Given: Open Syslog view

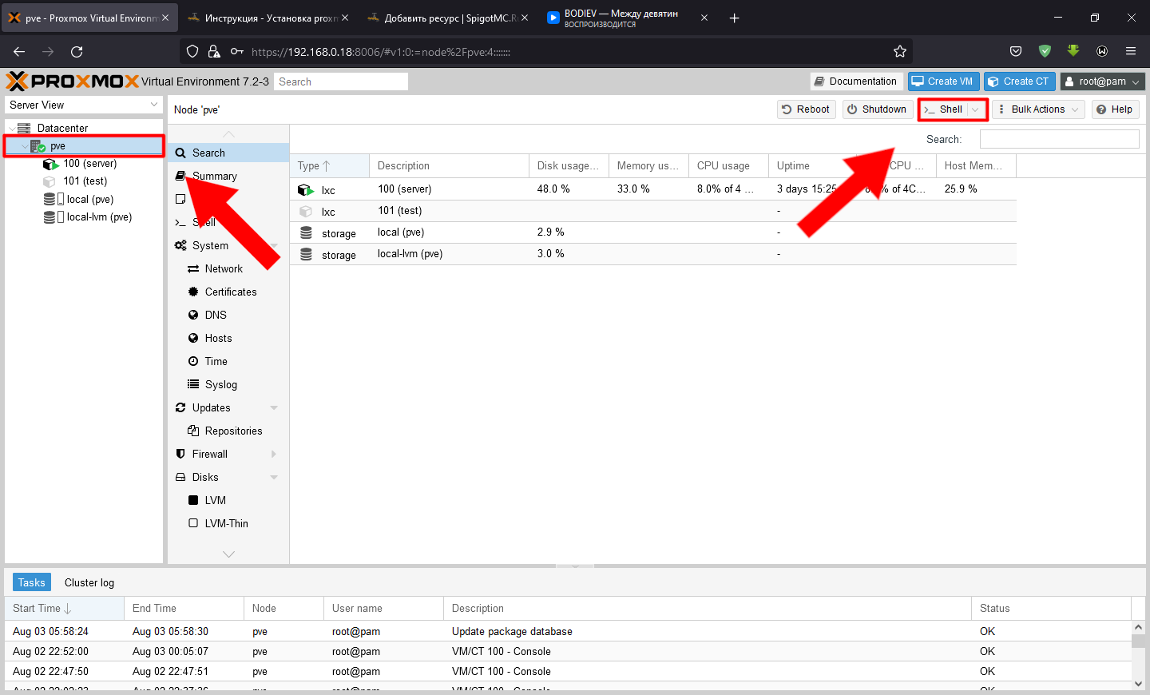Looking at the screenshot, I should tap(228, 384).
